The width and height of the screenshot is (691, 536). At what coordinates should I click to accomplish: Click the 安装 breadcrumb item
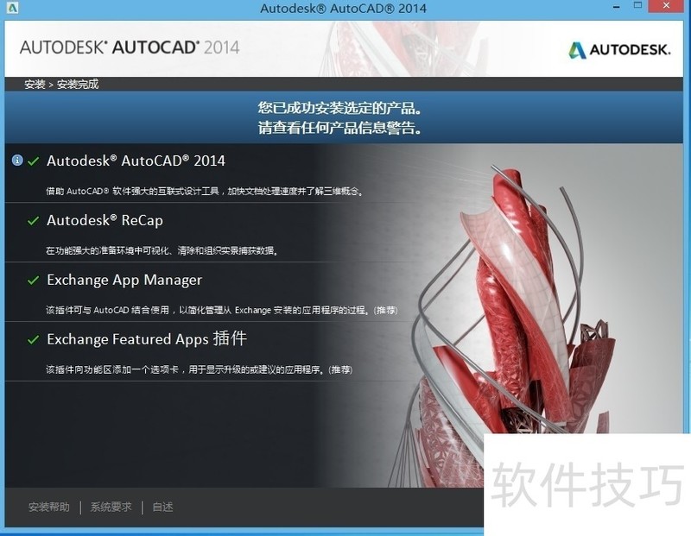point(35,84)
